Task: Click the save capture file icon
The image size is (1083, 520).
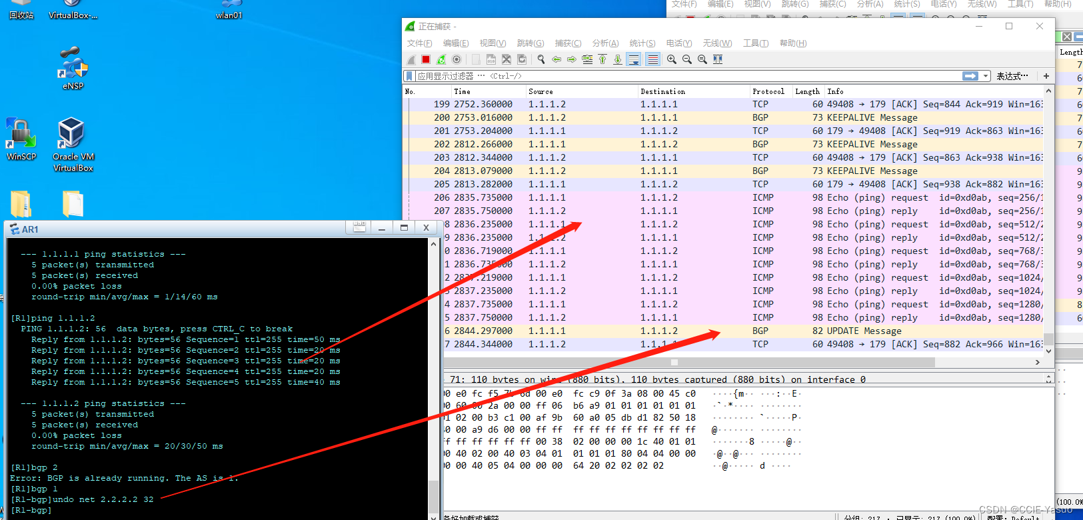Action: (491, 59)
